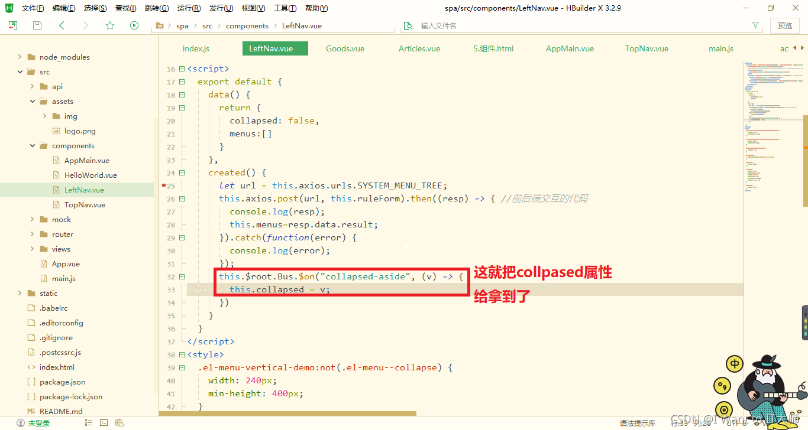Screen dimensions: 808x430
Task: Expand the node_modules folder
Action: click(20, 57)
